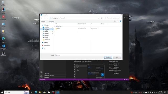Click the İndirilenler breadcrumb
Screen dimensions: 168x94
pyautogui.click(x=63, y=18)
